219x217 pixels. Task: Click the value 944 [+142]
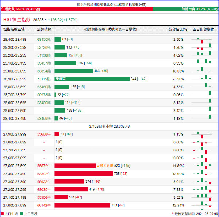(x=139, y=79)
